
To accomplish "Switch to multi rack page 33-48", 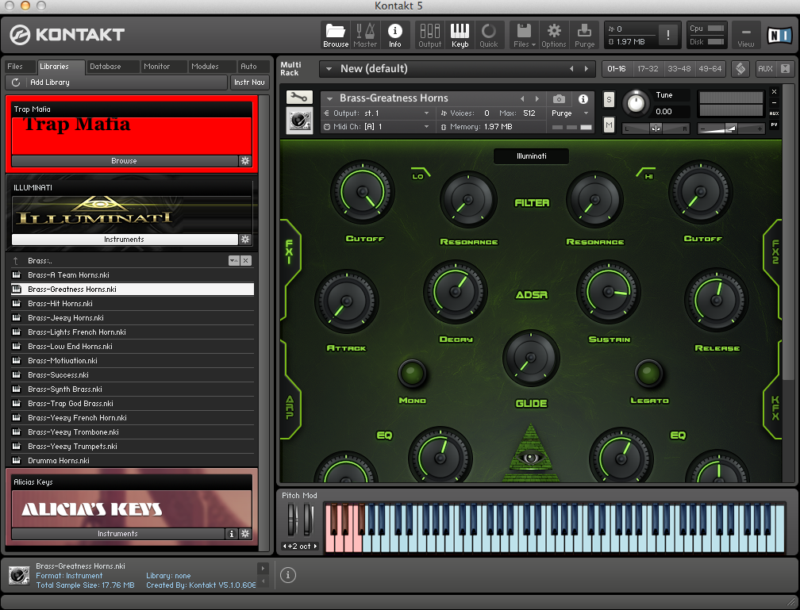I will [x=679, y=68].
